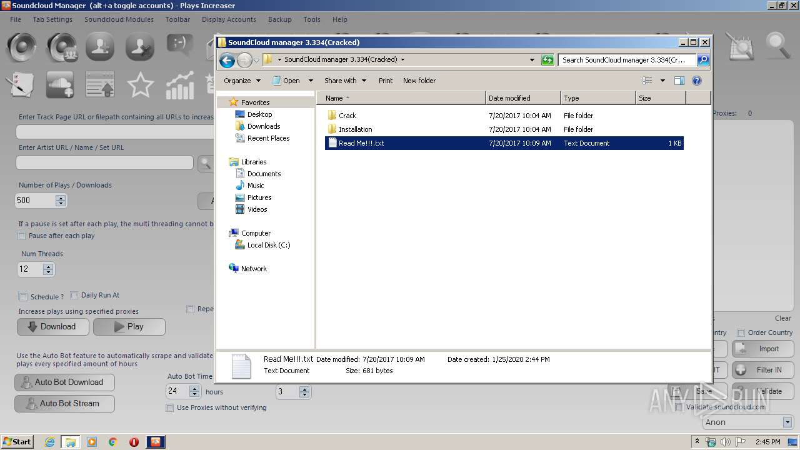The image size is (800, 450).
Task: Open the checklist with pen icon
Action: pyautogui.click(x=20, y=85)
